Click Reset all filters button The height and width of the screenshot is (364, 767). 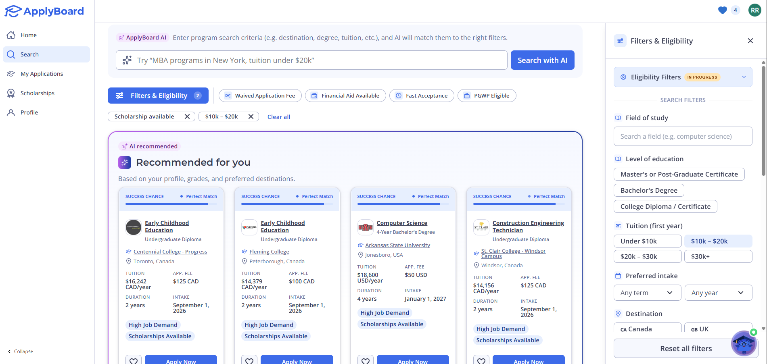[685, 348]
